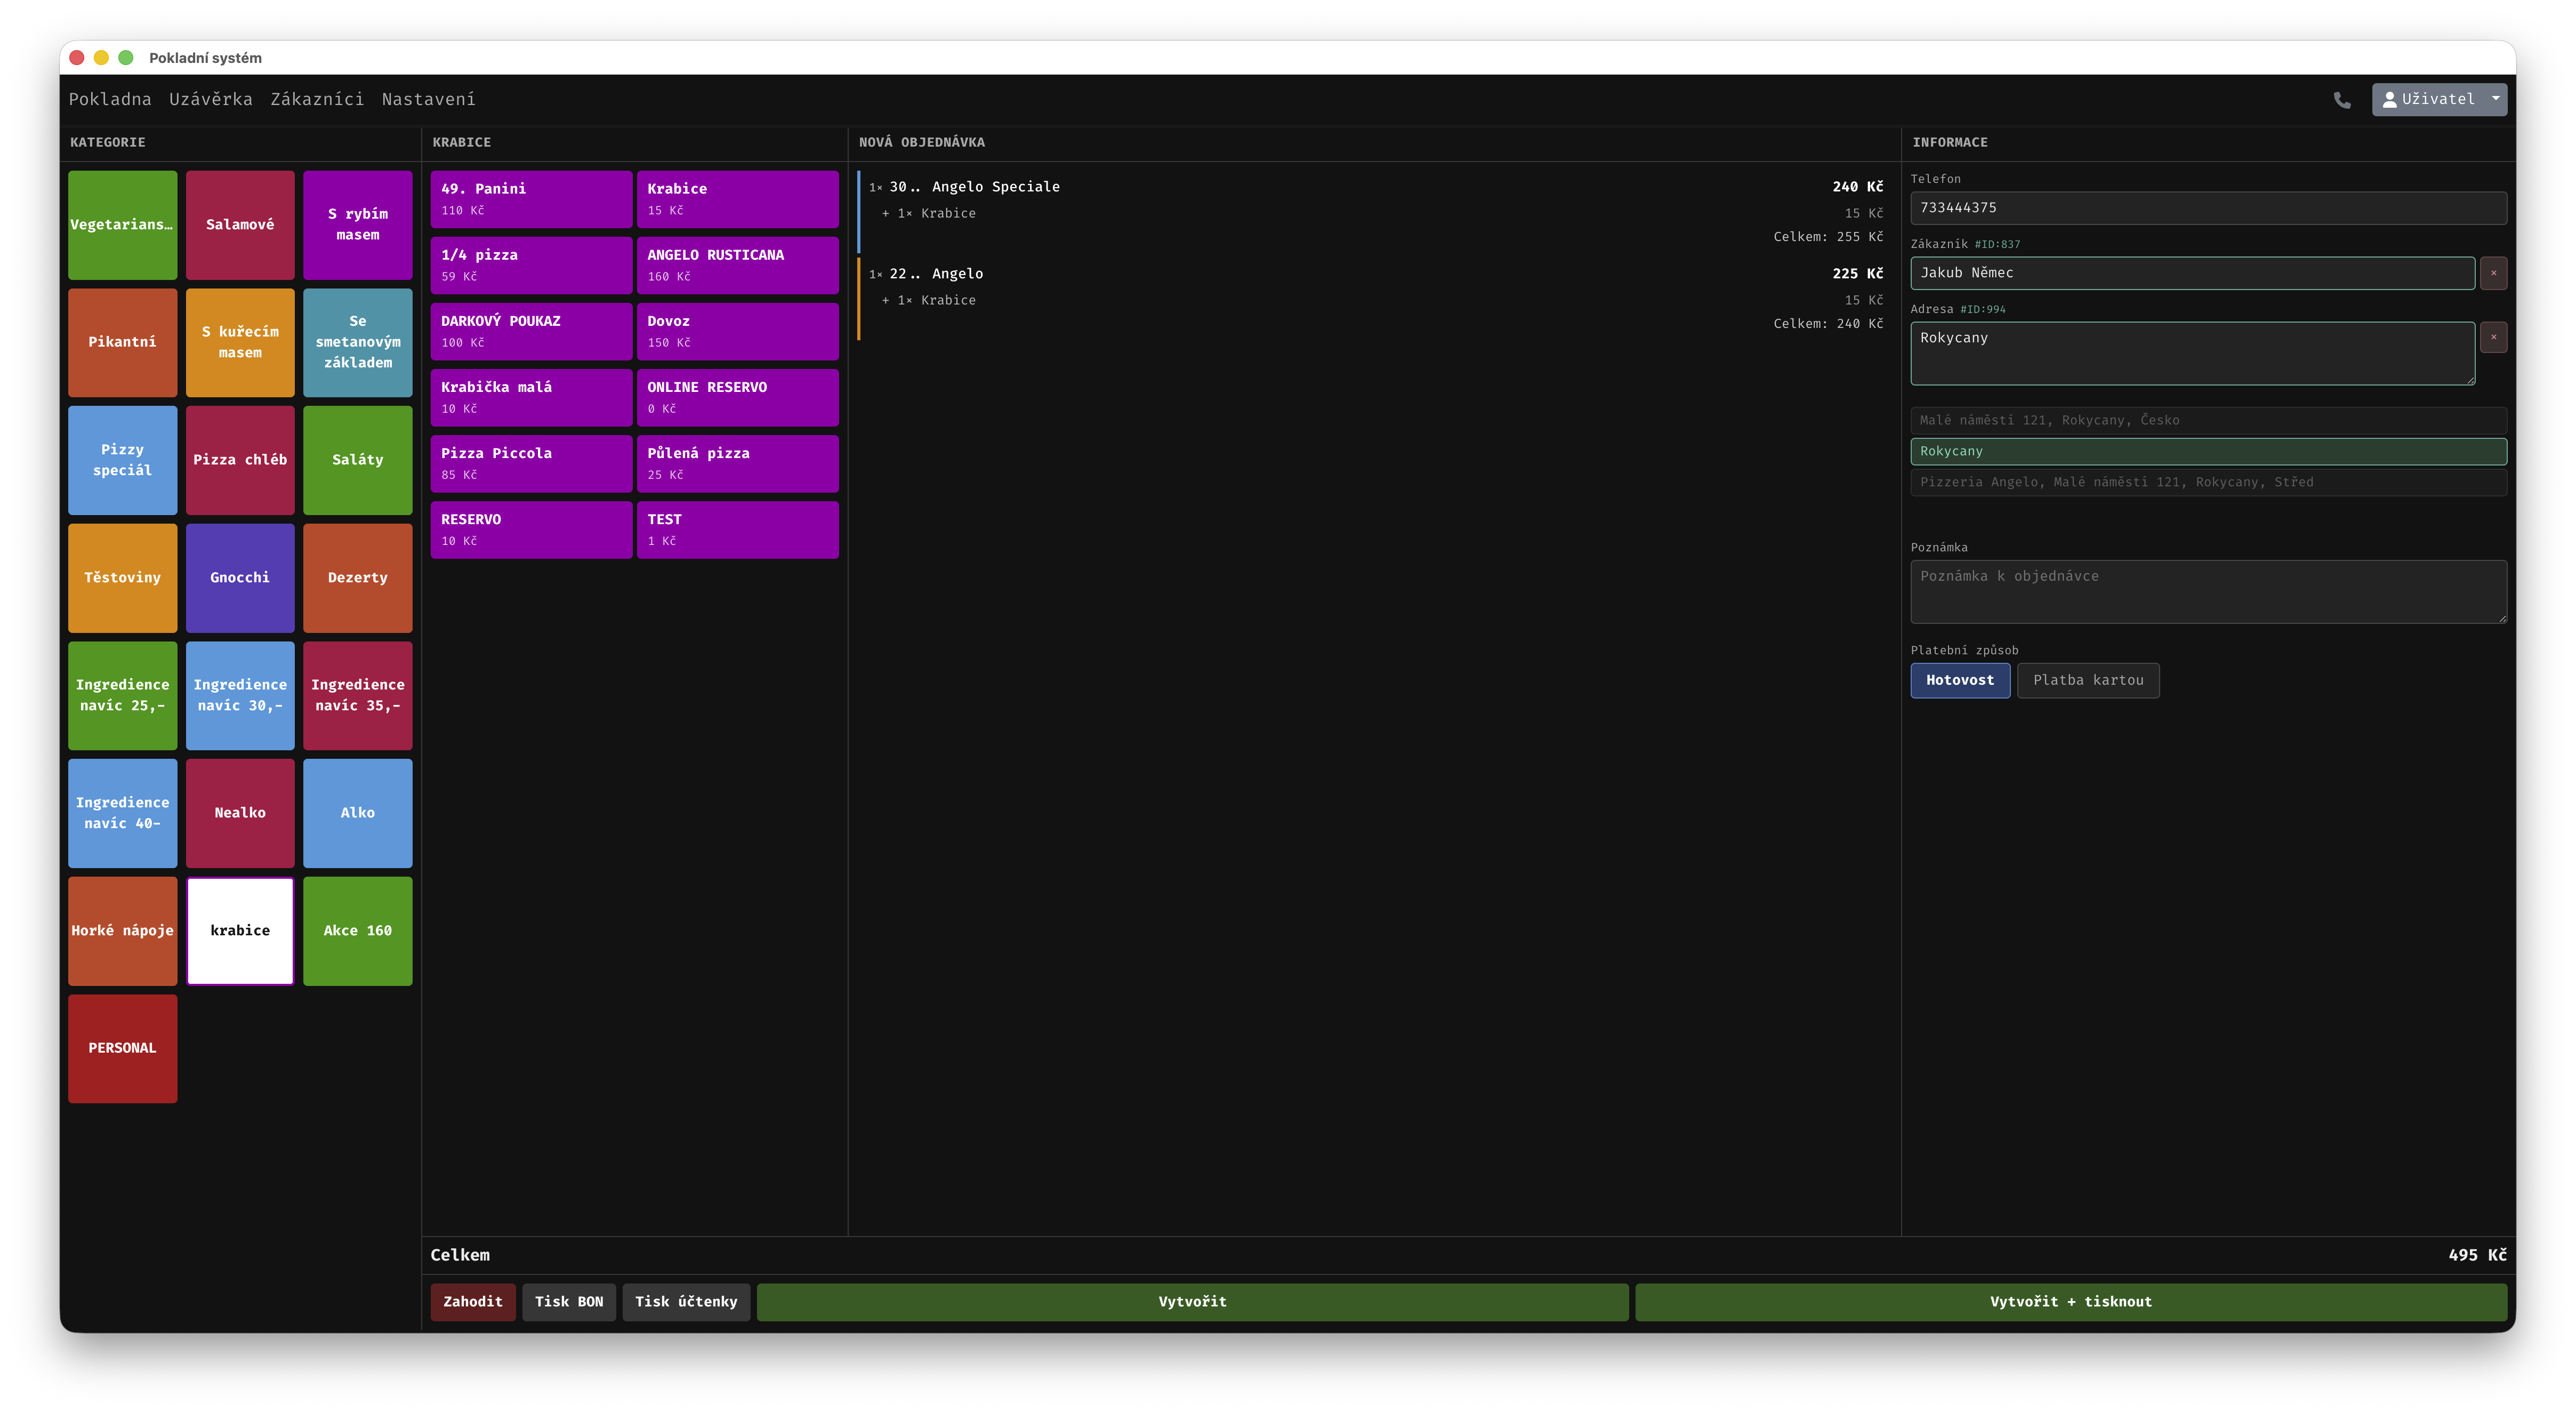The image size is (2576, 1412).
Task: Select Hotovost payment method
Action: pyautogui.click(x=1959, y=680)
